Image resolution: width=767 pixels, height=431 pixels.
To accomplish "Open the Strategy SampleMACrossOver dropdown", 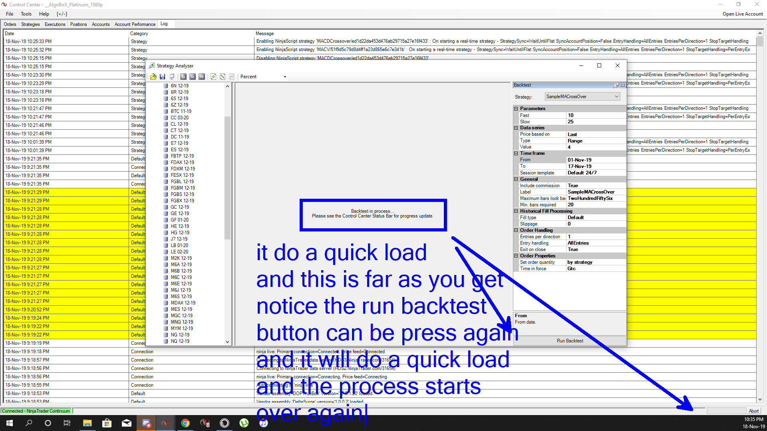I will (616, 97).
